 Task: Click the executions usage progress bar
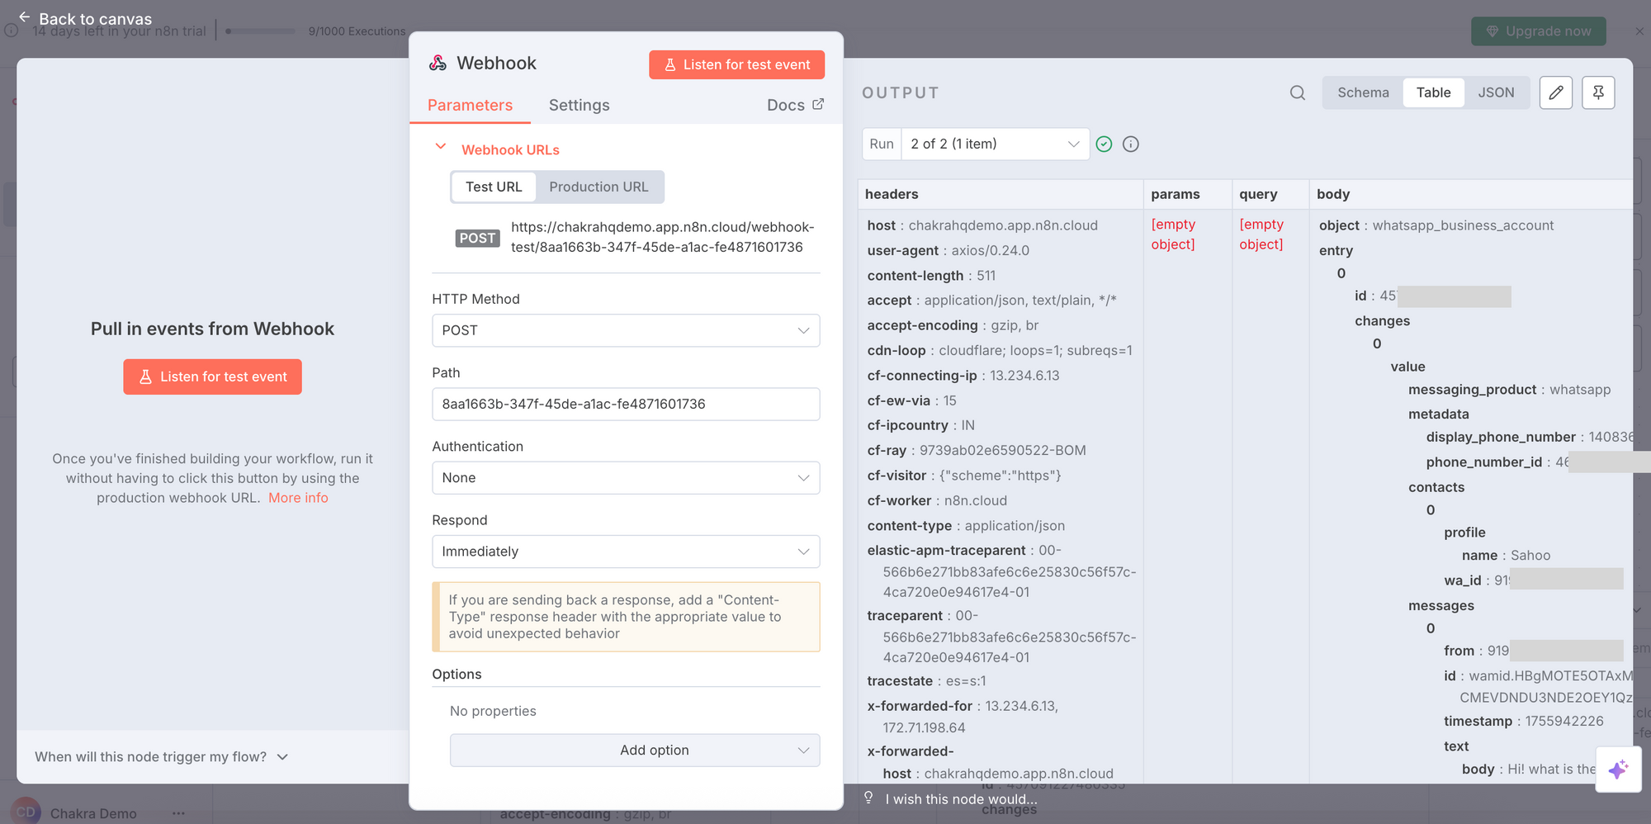tap(260, 31)
